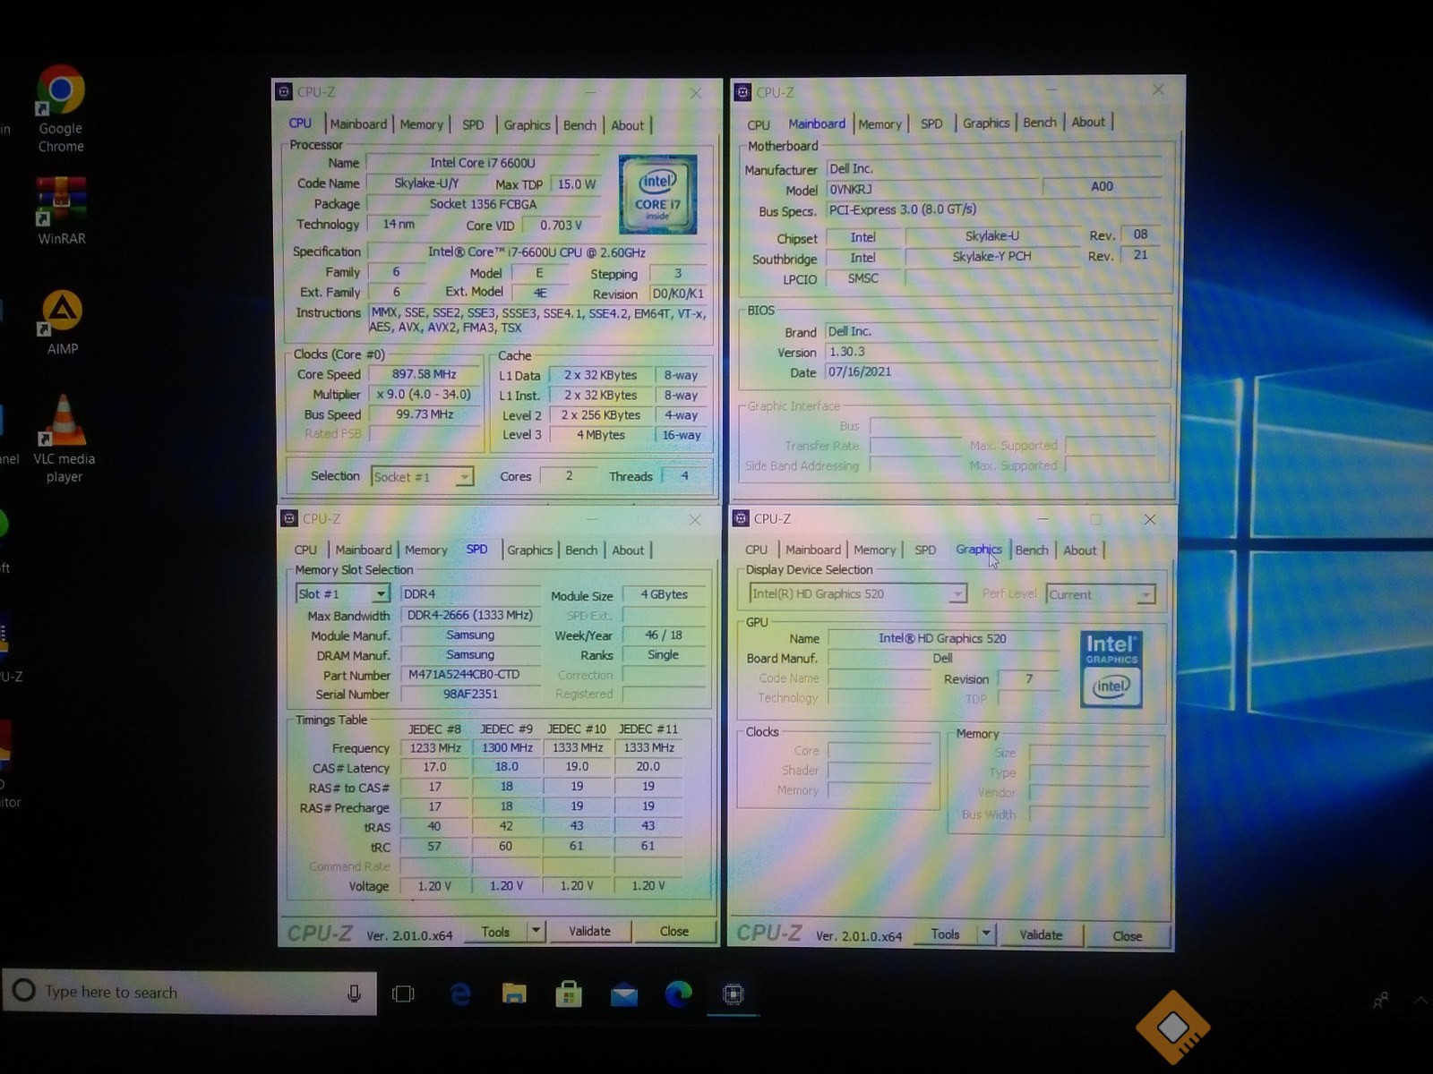Click Tools button in Graphics window
Image resolution: width=1433 pixels, height=1074 pixels.
click(x=945, y=933)
